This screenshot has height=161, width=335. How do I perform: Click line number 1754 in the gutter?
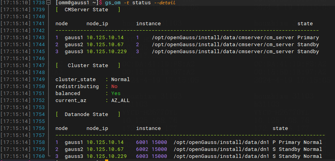(39, 114)
